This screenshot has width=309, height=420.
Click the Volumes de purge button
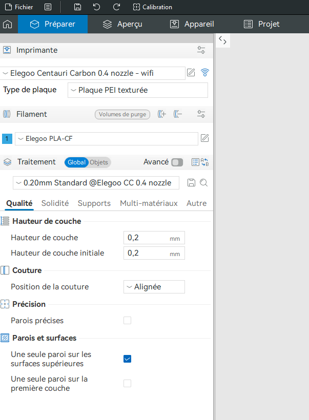pyautogui.click(x=122, y=114)
